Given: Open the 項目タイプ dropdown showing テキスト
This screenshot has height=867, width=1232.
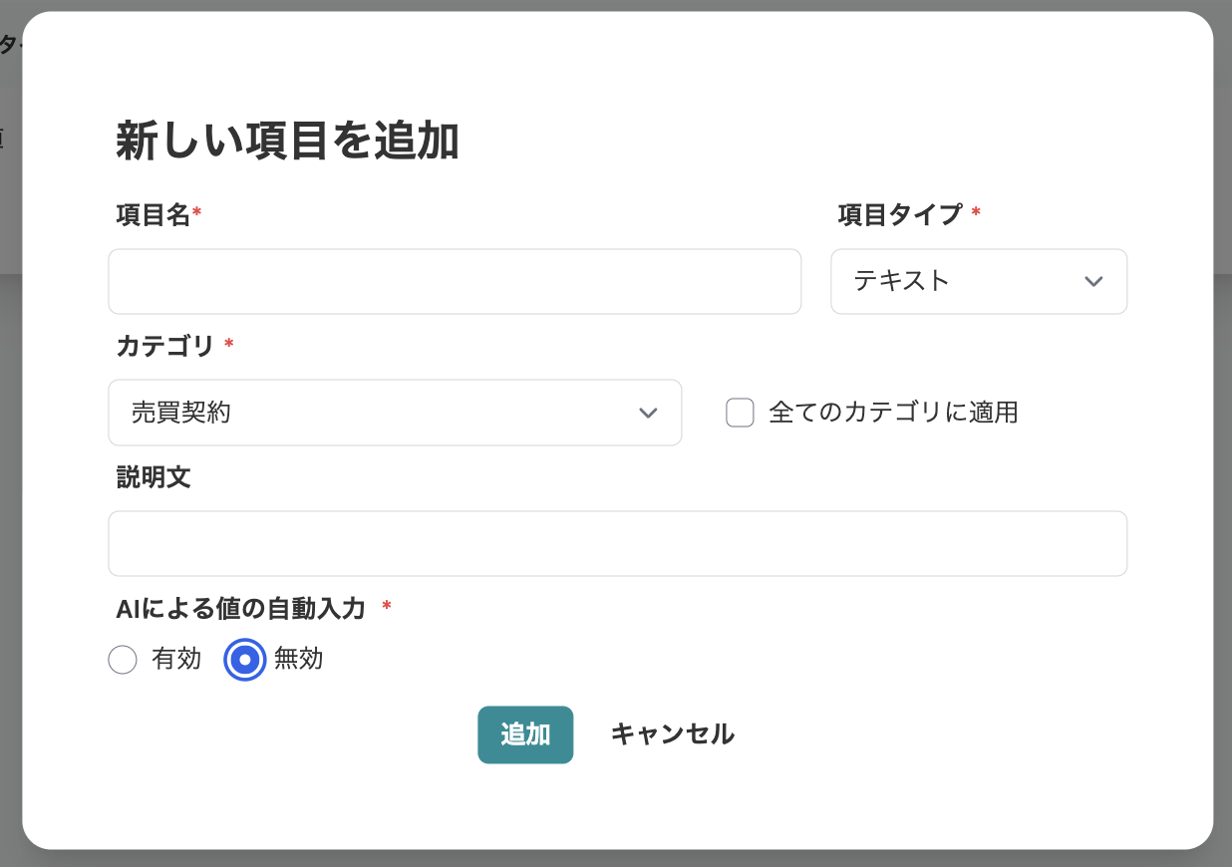Looking at the screenshot, I should 979,281.
